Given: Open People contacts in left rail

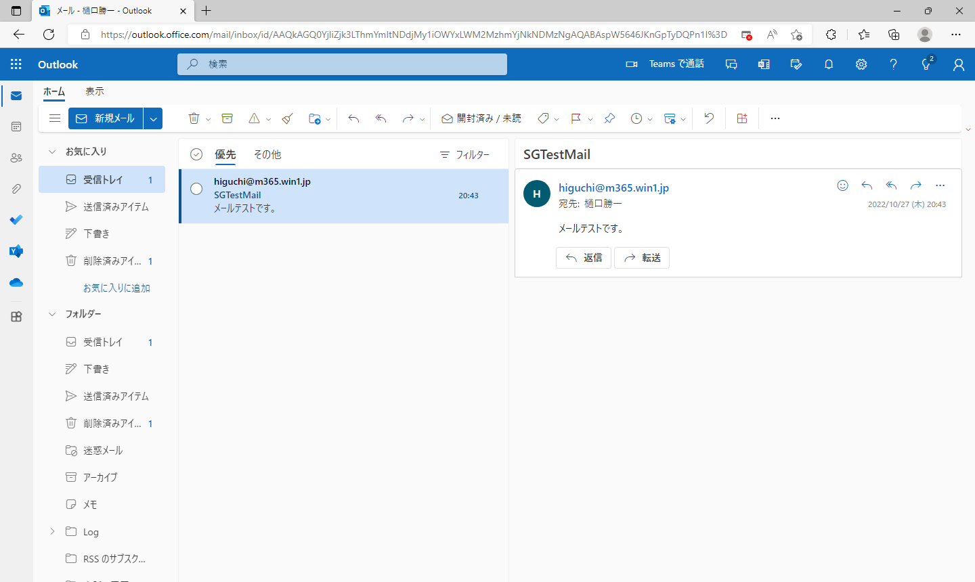Looking at the screenshot, I should [x=16, y=158].
